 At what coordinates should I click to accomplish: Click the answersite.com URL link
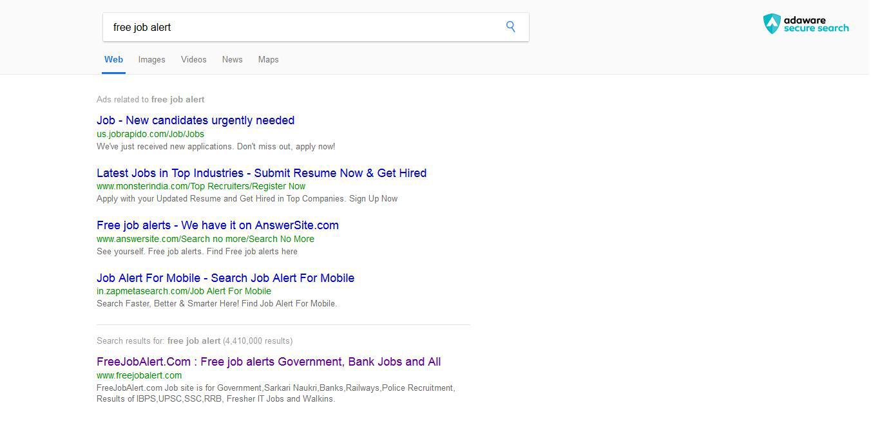205,239
